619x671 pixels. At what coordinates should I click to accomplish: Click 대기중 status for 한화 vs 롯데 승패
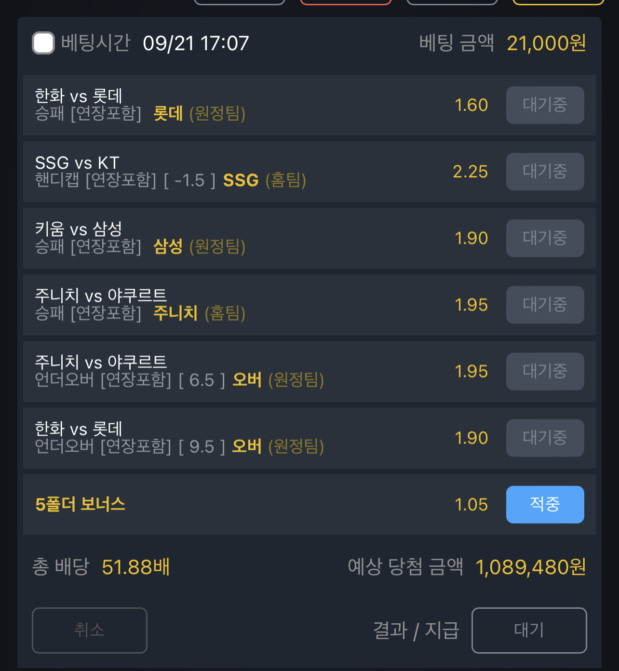pos(545,105)
